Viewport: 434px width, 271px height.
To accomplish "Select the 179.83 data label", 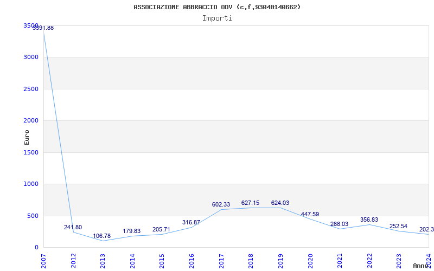I will tap(131, 231).
